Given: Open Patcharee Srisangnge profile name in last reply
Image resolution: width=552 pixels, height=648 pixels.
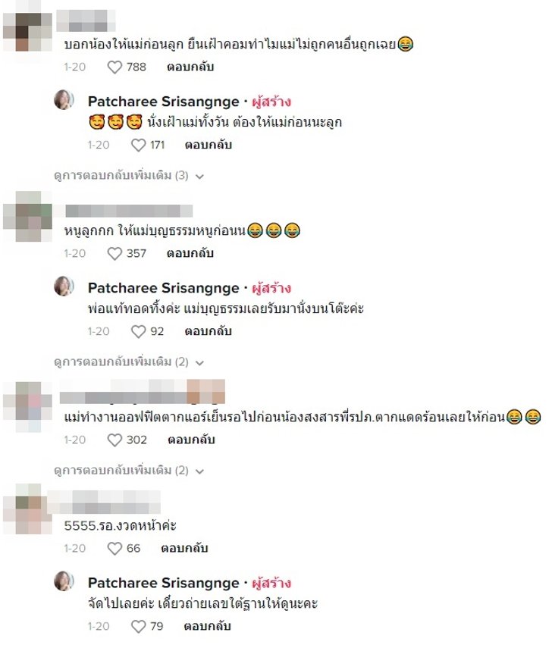Looking at the screenshot, I should [164, 583].
